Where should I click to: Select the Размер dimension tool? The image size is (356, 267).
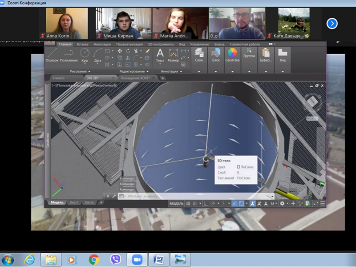[x=173, y=55]
